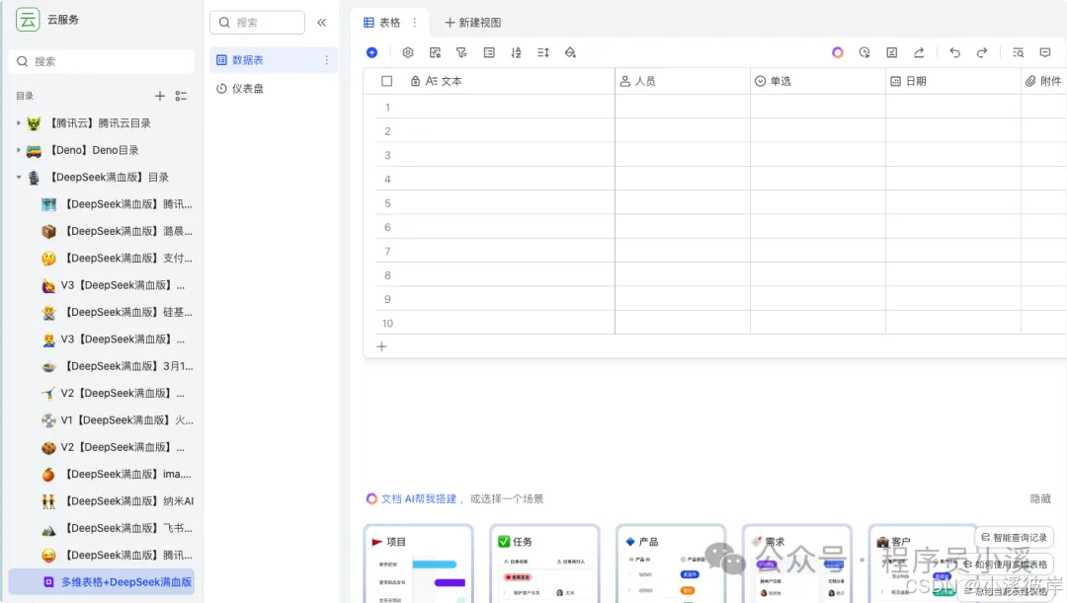Open 【DeepSeek满血版】飞书... document

(117, 528)
